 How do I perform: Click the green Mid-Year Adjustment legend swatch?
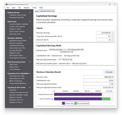[x=75, y=103]
